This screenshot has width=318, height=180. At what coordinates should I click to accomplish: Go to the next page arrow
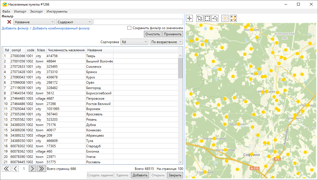[32, 169]
